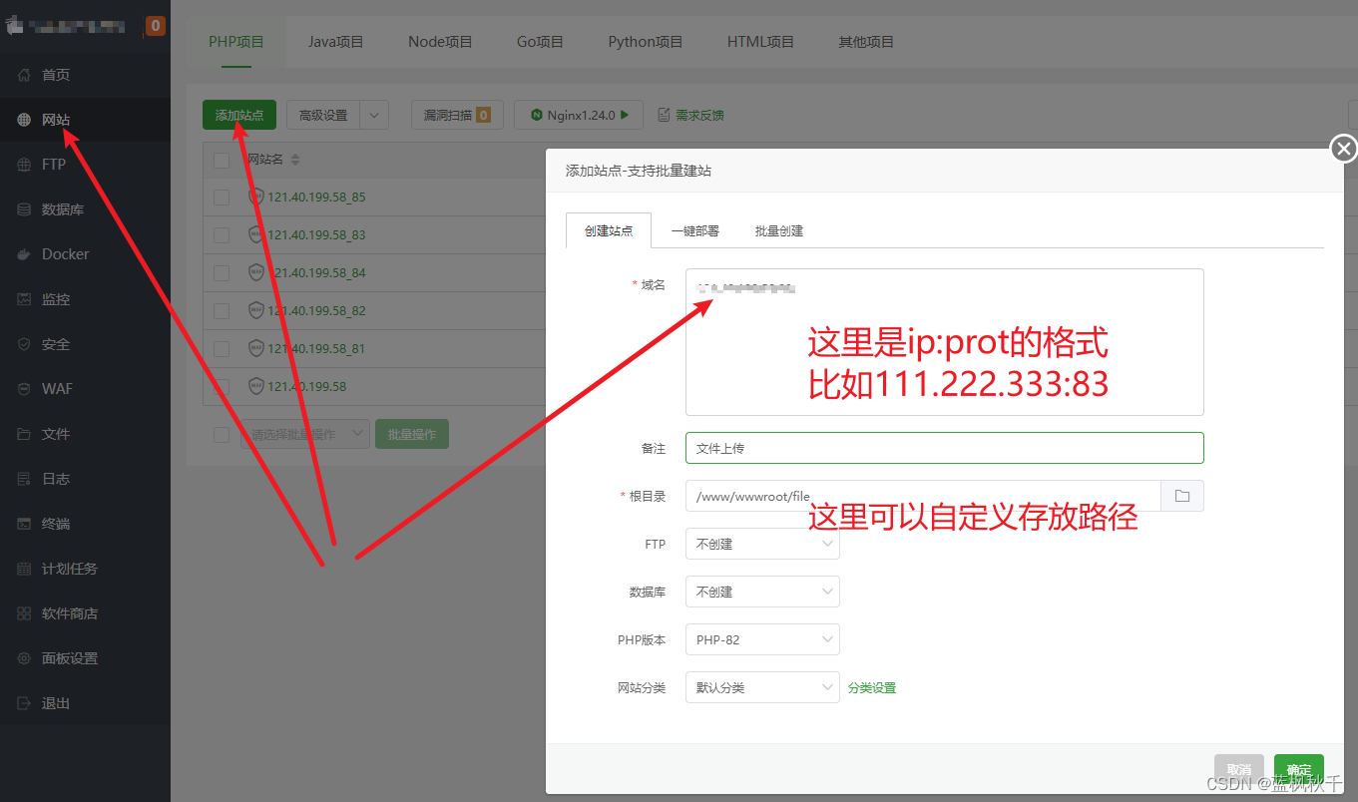
Task: Click WAF shield icon for 121.40.199.58_81
Action: 255,348
